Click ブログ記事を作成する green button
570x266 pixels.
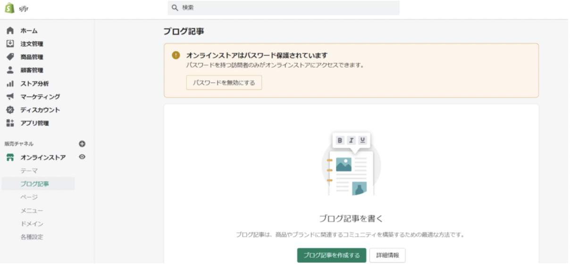coord(332,255)
